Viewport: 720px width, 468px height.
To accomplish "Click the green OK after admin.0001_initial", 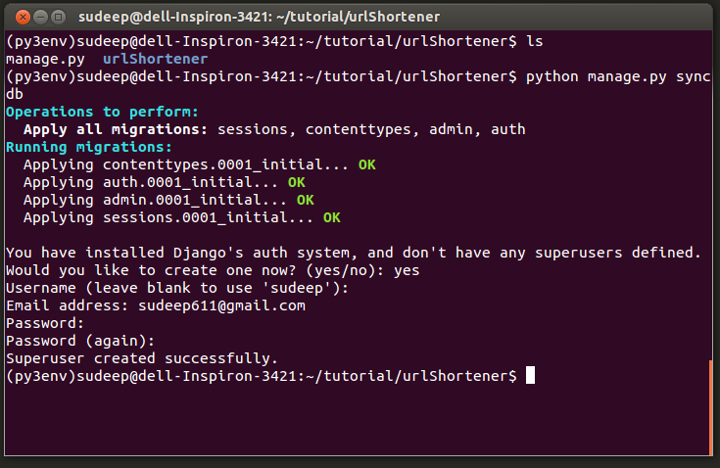I will 306,200.
